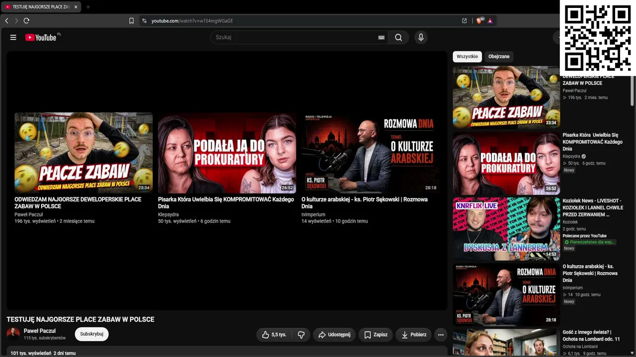Click the browser back arrow
The image size is (636, 357).
(x=6, y=21)
